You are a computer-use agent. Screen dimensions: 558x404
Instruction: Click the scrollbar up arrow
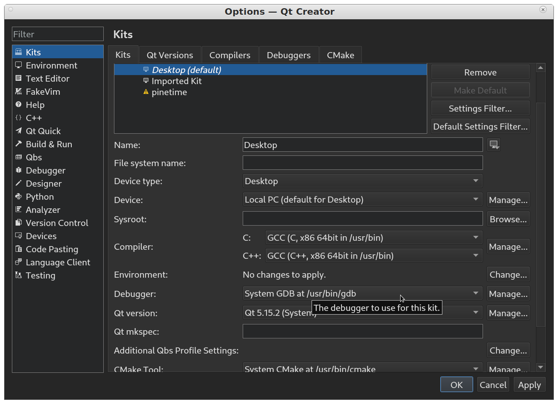pyautogui.click(x=541, y=68)
